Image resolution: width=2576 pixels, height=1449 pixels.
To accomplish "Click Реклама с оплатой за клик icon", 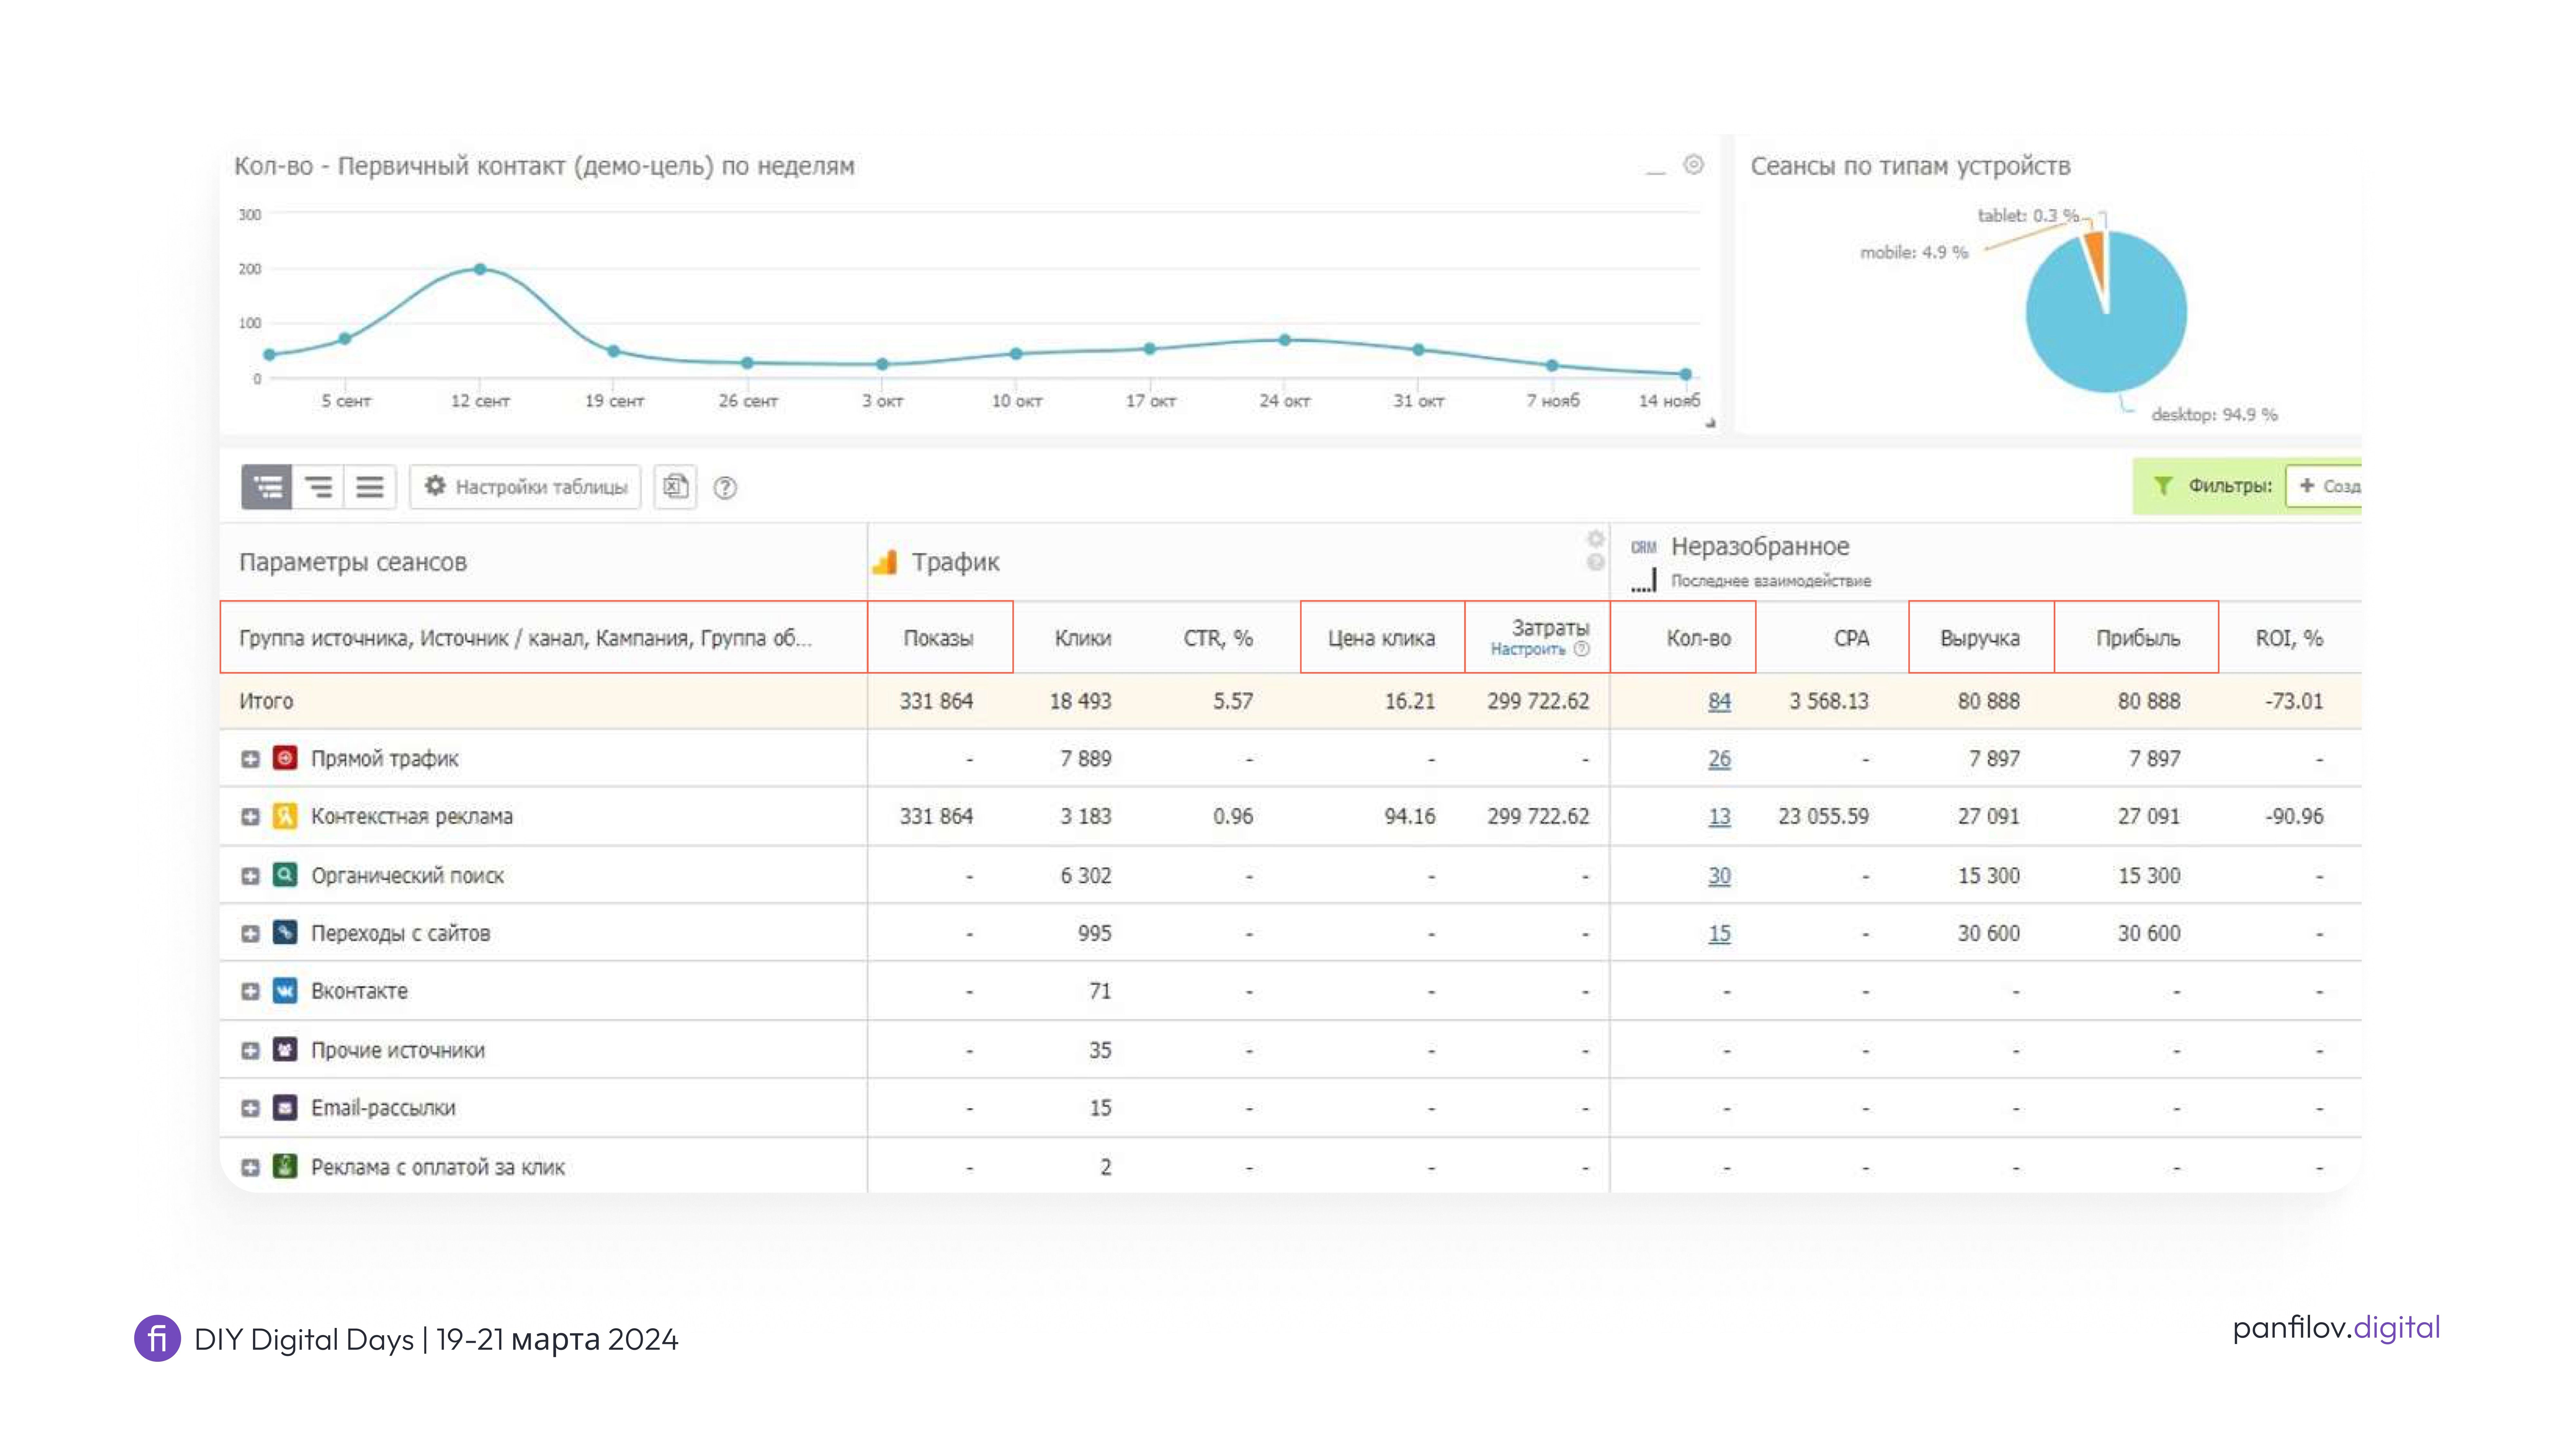I will (285, 1166).
